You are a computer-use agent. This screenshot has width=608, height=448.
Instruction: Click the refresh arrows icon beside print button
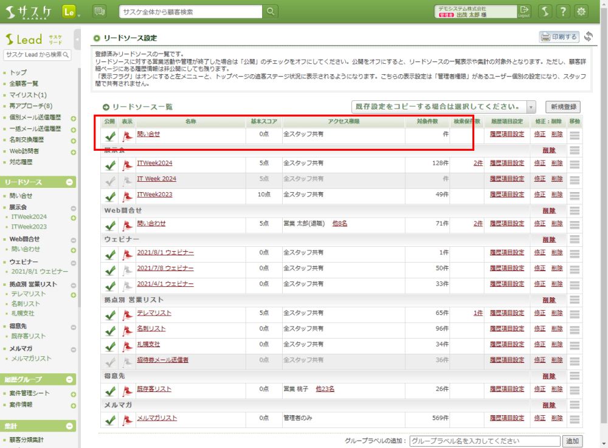[588, 36]
